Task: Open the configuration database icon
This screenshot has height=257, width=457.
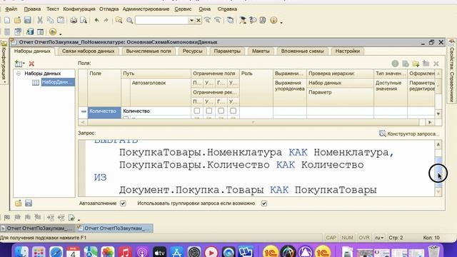Action: coord(30,31)
